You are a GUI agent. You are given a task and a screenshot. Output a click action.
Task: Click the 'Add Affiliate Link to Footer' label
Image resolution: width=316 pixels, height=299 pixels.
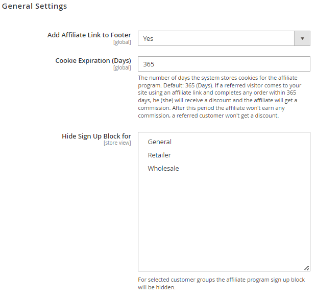(x=89, y=35)
